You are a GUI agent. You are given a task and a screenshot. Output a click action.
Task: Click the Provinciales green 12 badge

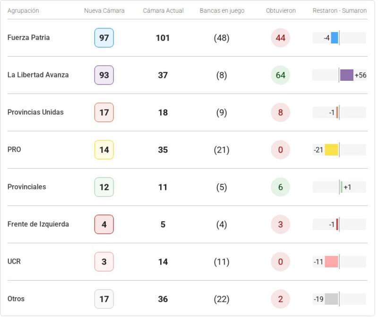[x=104, y=187]
